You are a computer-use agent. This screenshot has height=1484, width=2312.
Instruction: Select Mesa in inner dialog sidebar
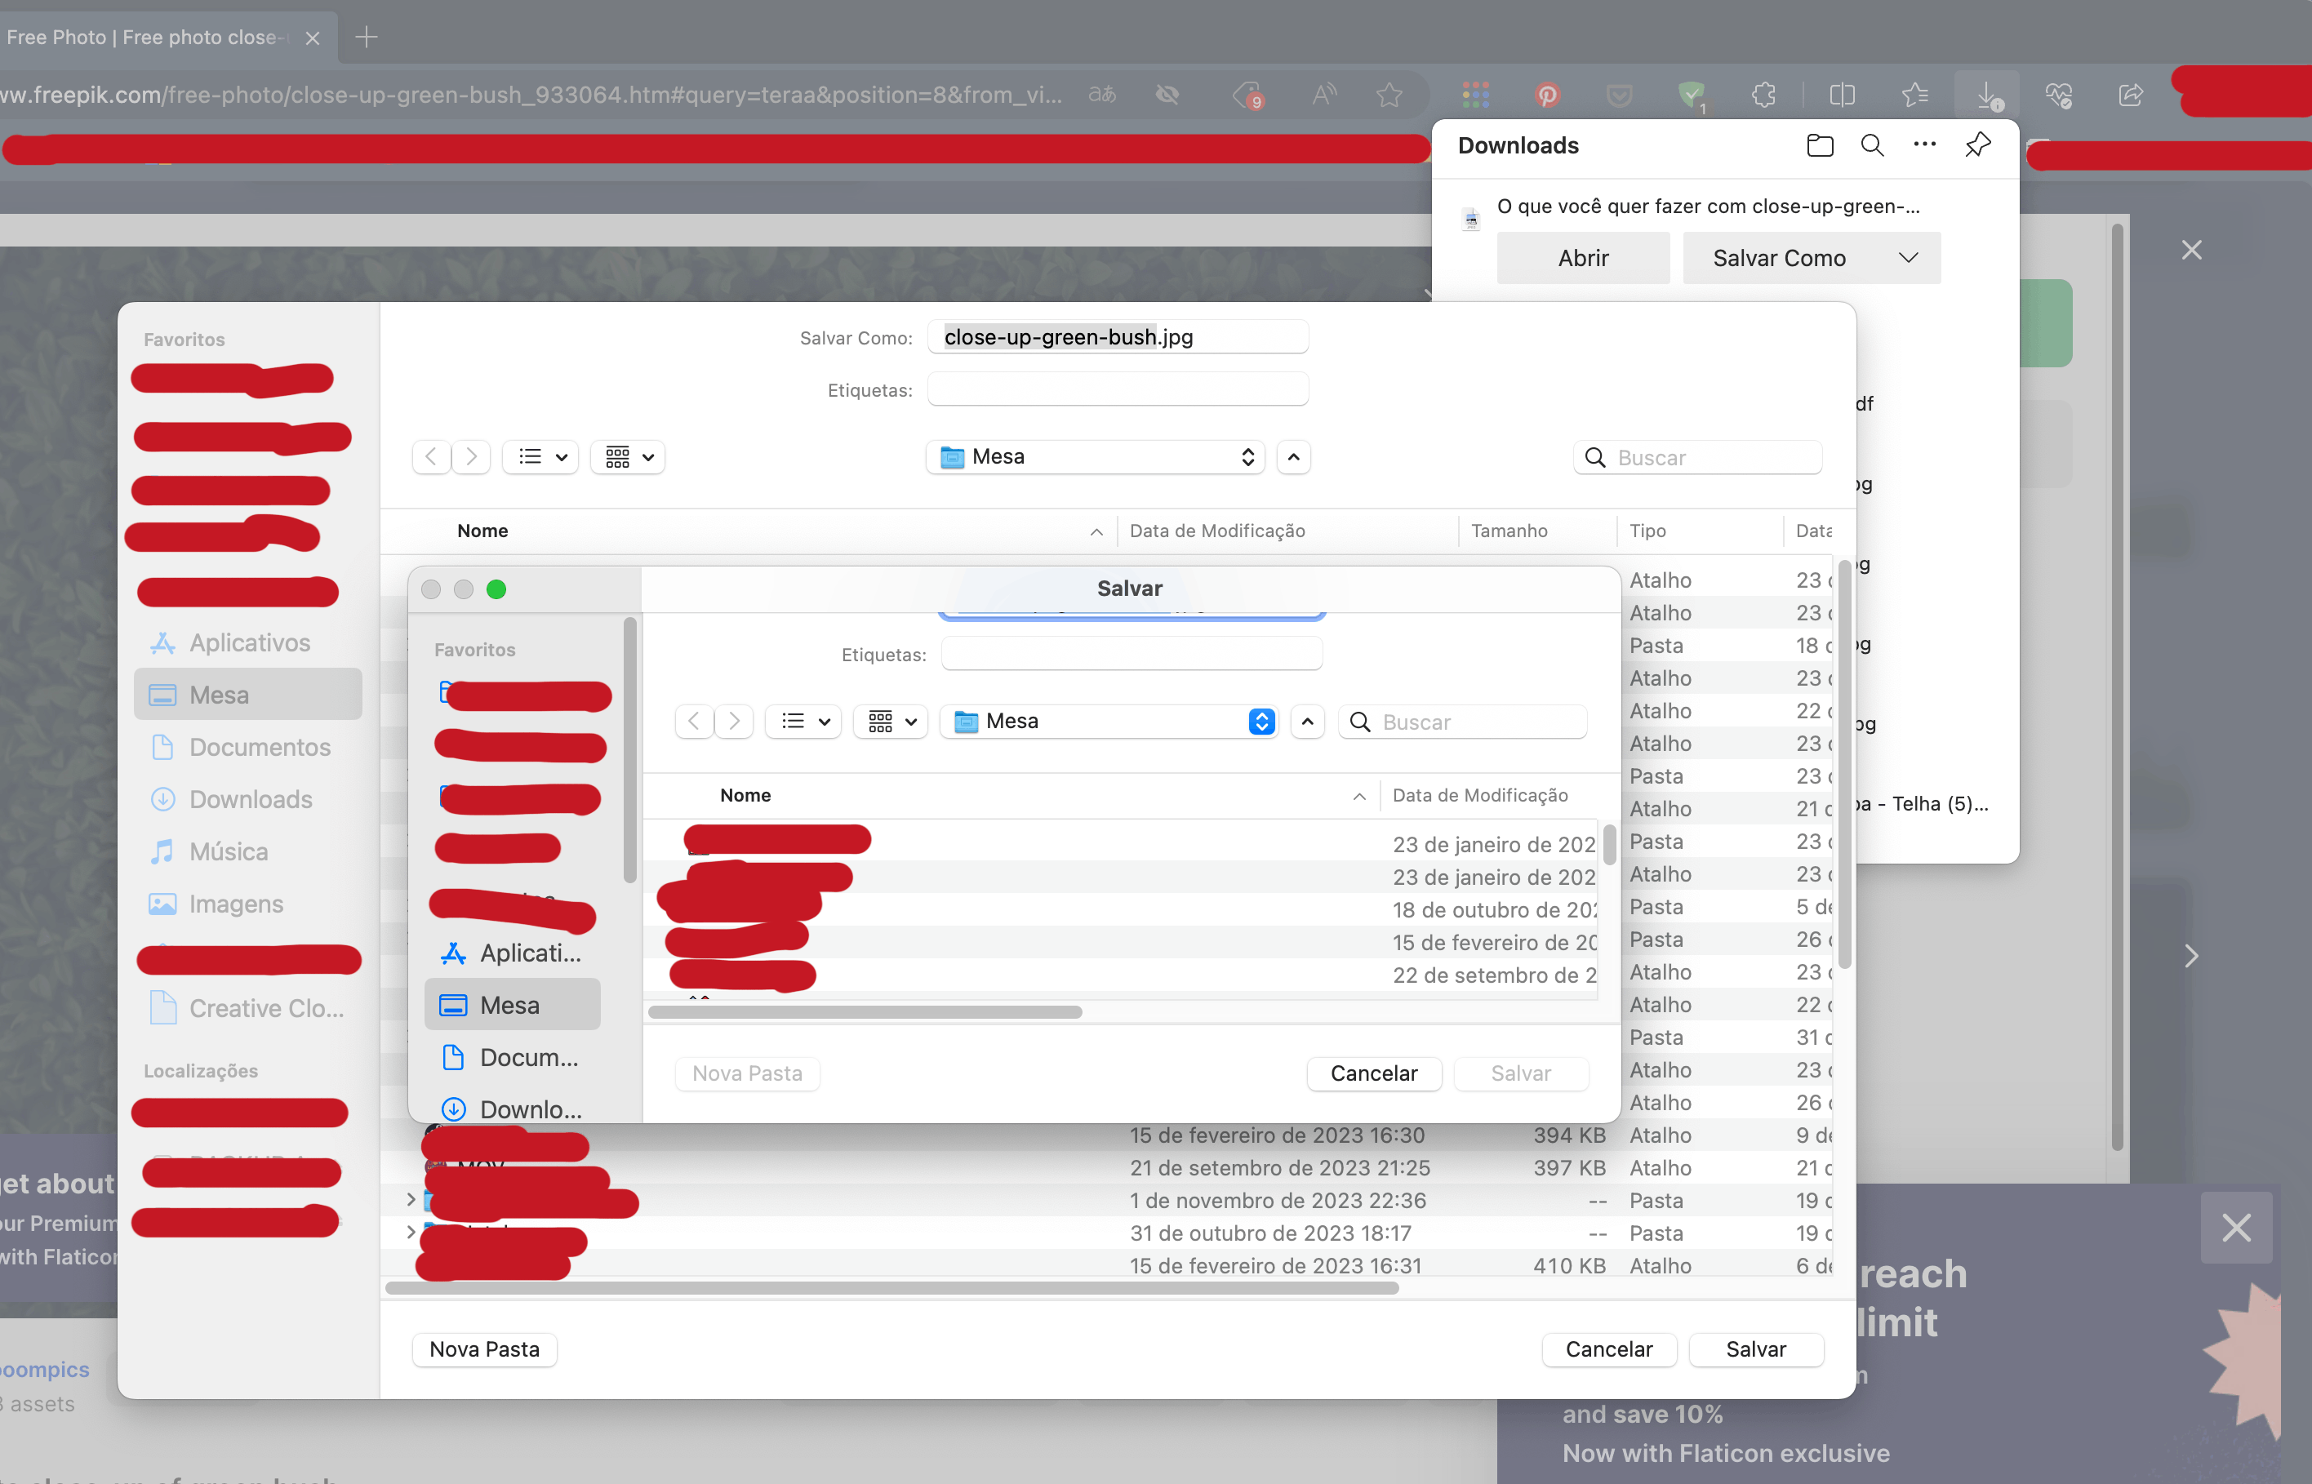pyautogui.click(x=511, y=1005)
